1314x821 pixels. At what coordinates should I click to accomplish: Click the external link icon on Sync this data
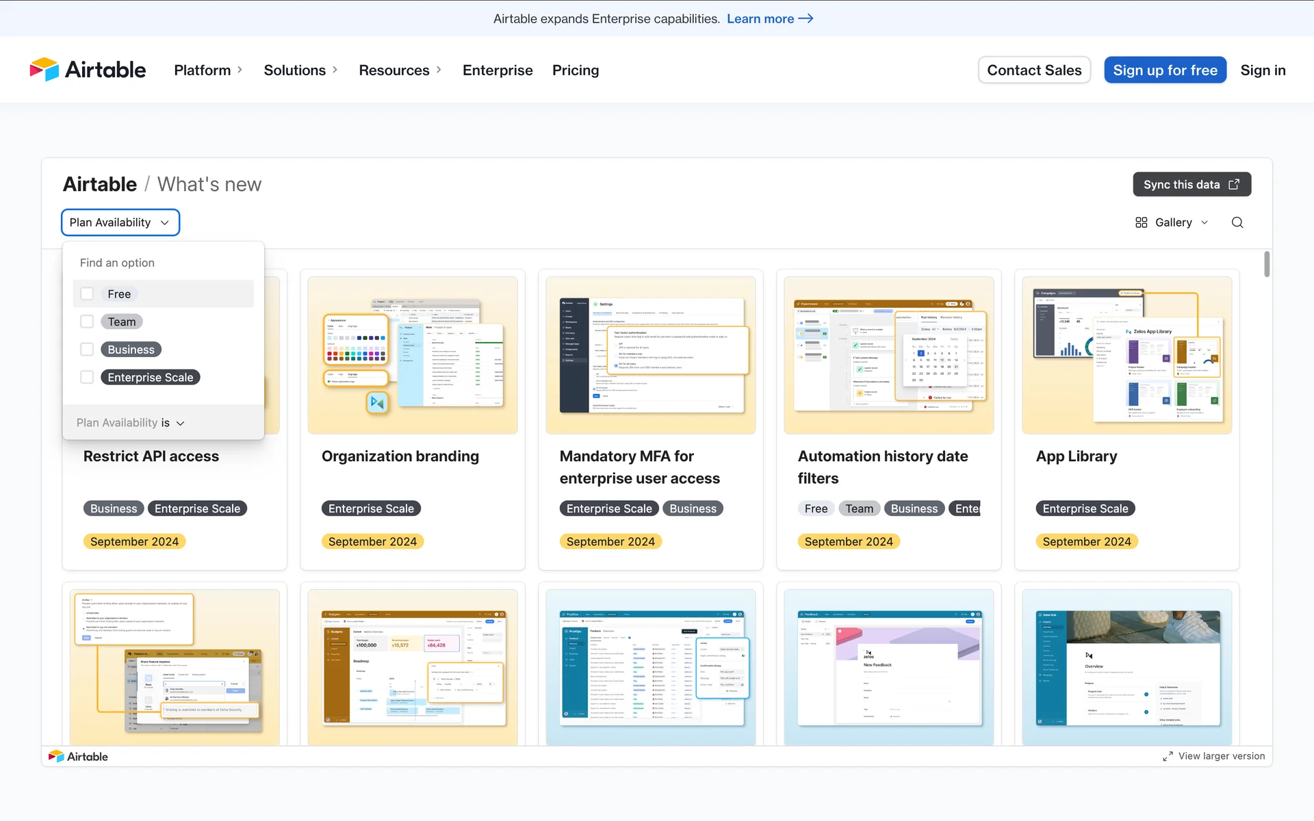(1234, 185)
